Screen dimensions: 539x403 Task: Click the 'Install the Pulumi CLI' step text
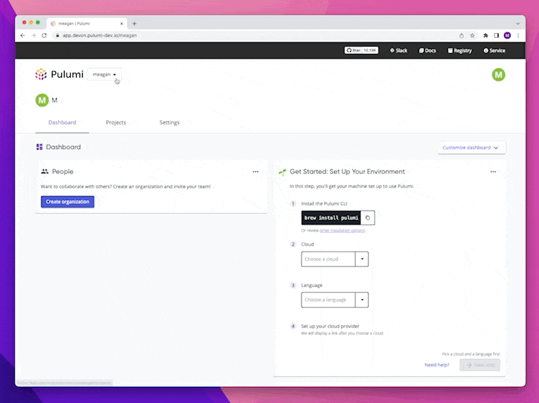pos(324,204)
